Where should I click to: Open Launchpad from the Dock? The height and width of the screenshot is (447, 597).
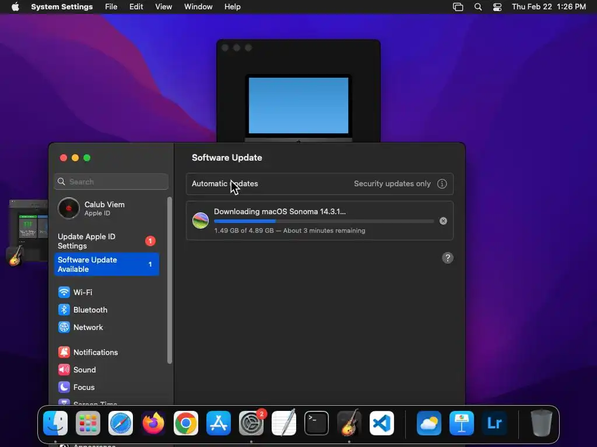click(x=88, y=423)
